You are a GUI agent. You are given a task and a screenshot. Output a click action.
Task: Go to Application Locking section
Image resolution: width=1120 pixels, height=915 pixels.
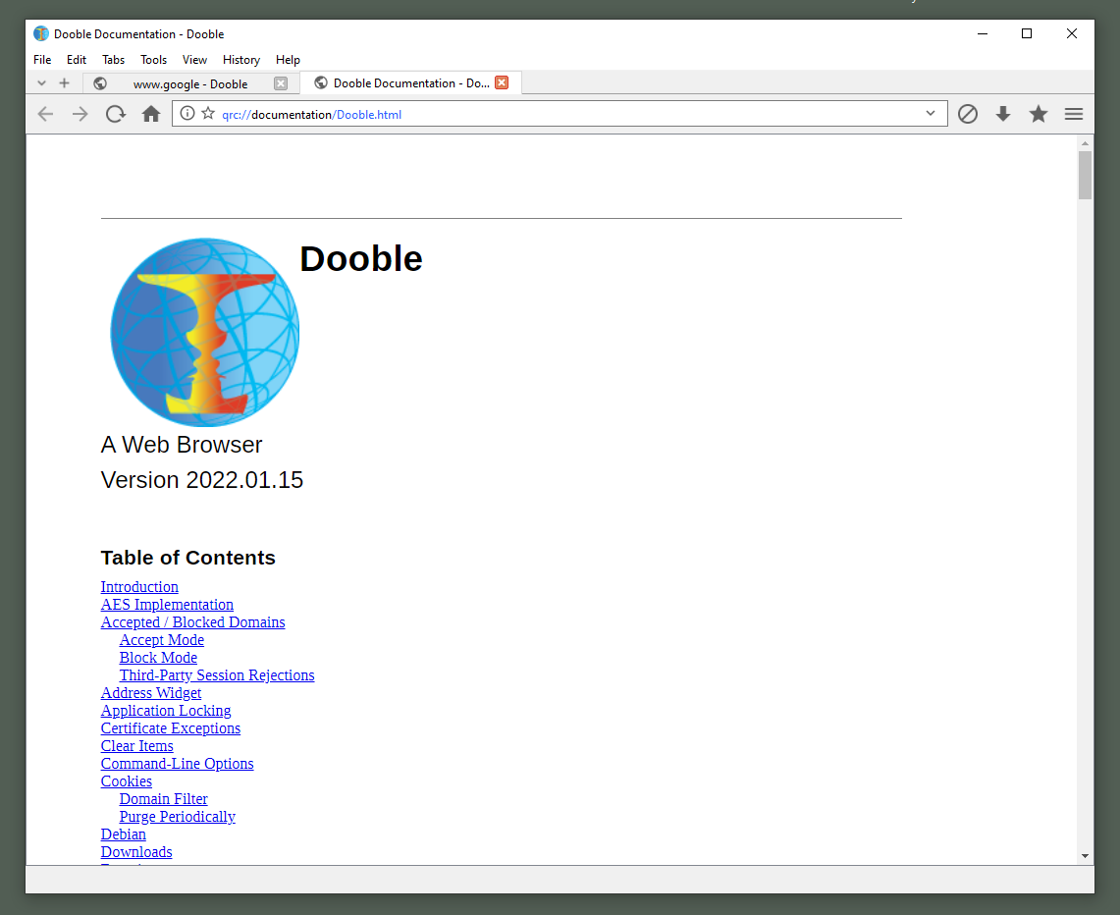point(166,711)
